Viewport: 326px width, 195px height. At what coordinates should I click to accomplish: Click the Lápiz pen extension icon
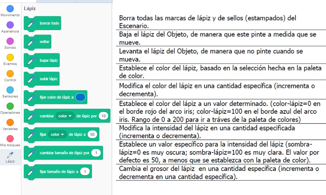(10, 155)
